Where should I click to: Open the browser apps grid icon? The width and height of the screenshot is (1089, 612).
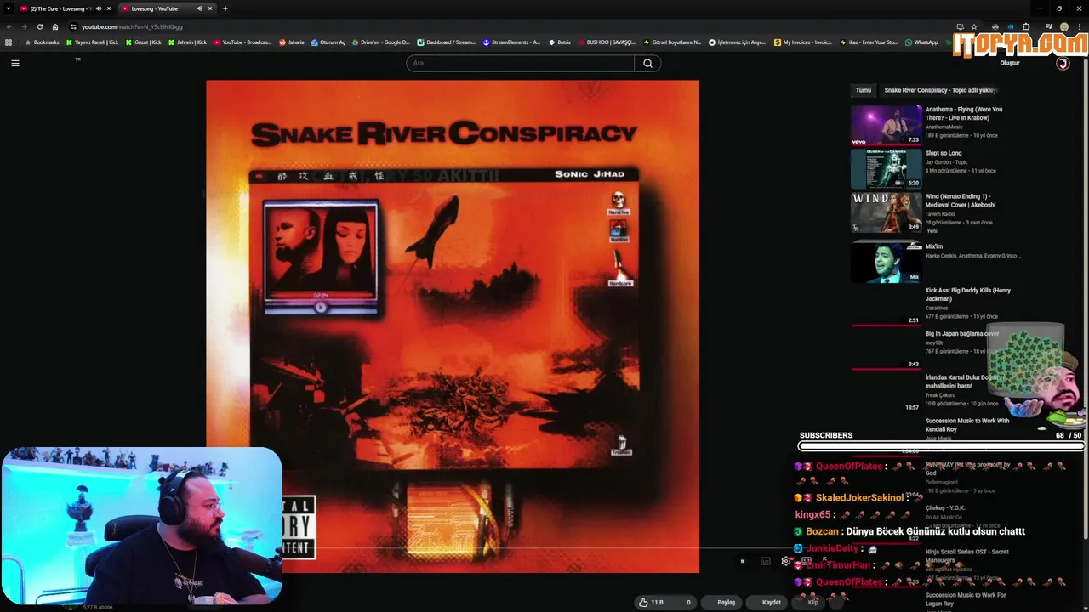coord(9,42)
